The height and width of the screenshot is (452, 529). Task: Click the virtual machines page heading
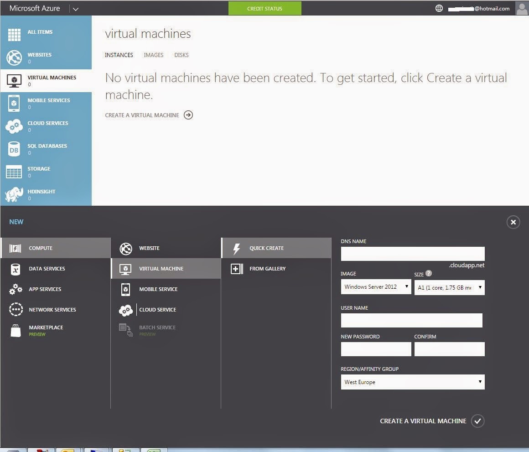click(148, 34)
